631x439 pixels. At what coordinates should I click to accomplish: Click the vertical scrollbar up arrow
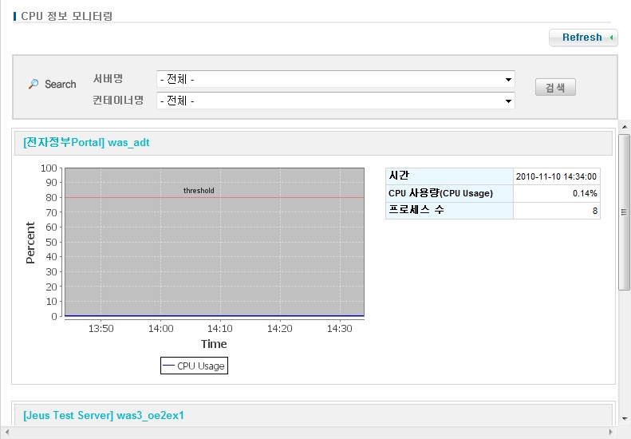[x=624, y=127]
